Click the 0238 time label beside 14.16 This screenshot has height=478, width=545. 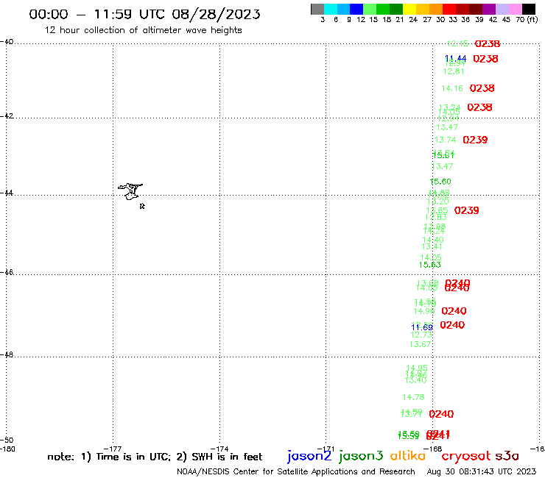click(x=482, y=88)
